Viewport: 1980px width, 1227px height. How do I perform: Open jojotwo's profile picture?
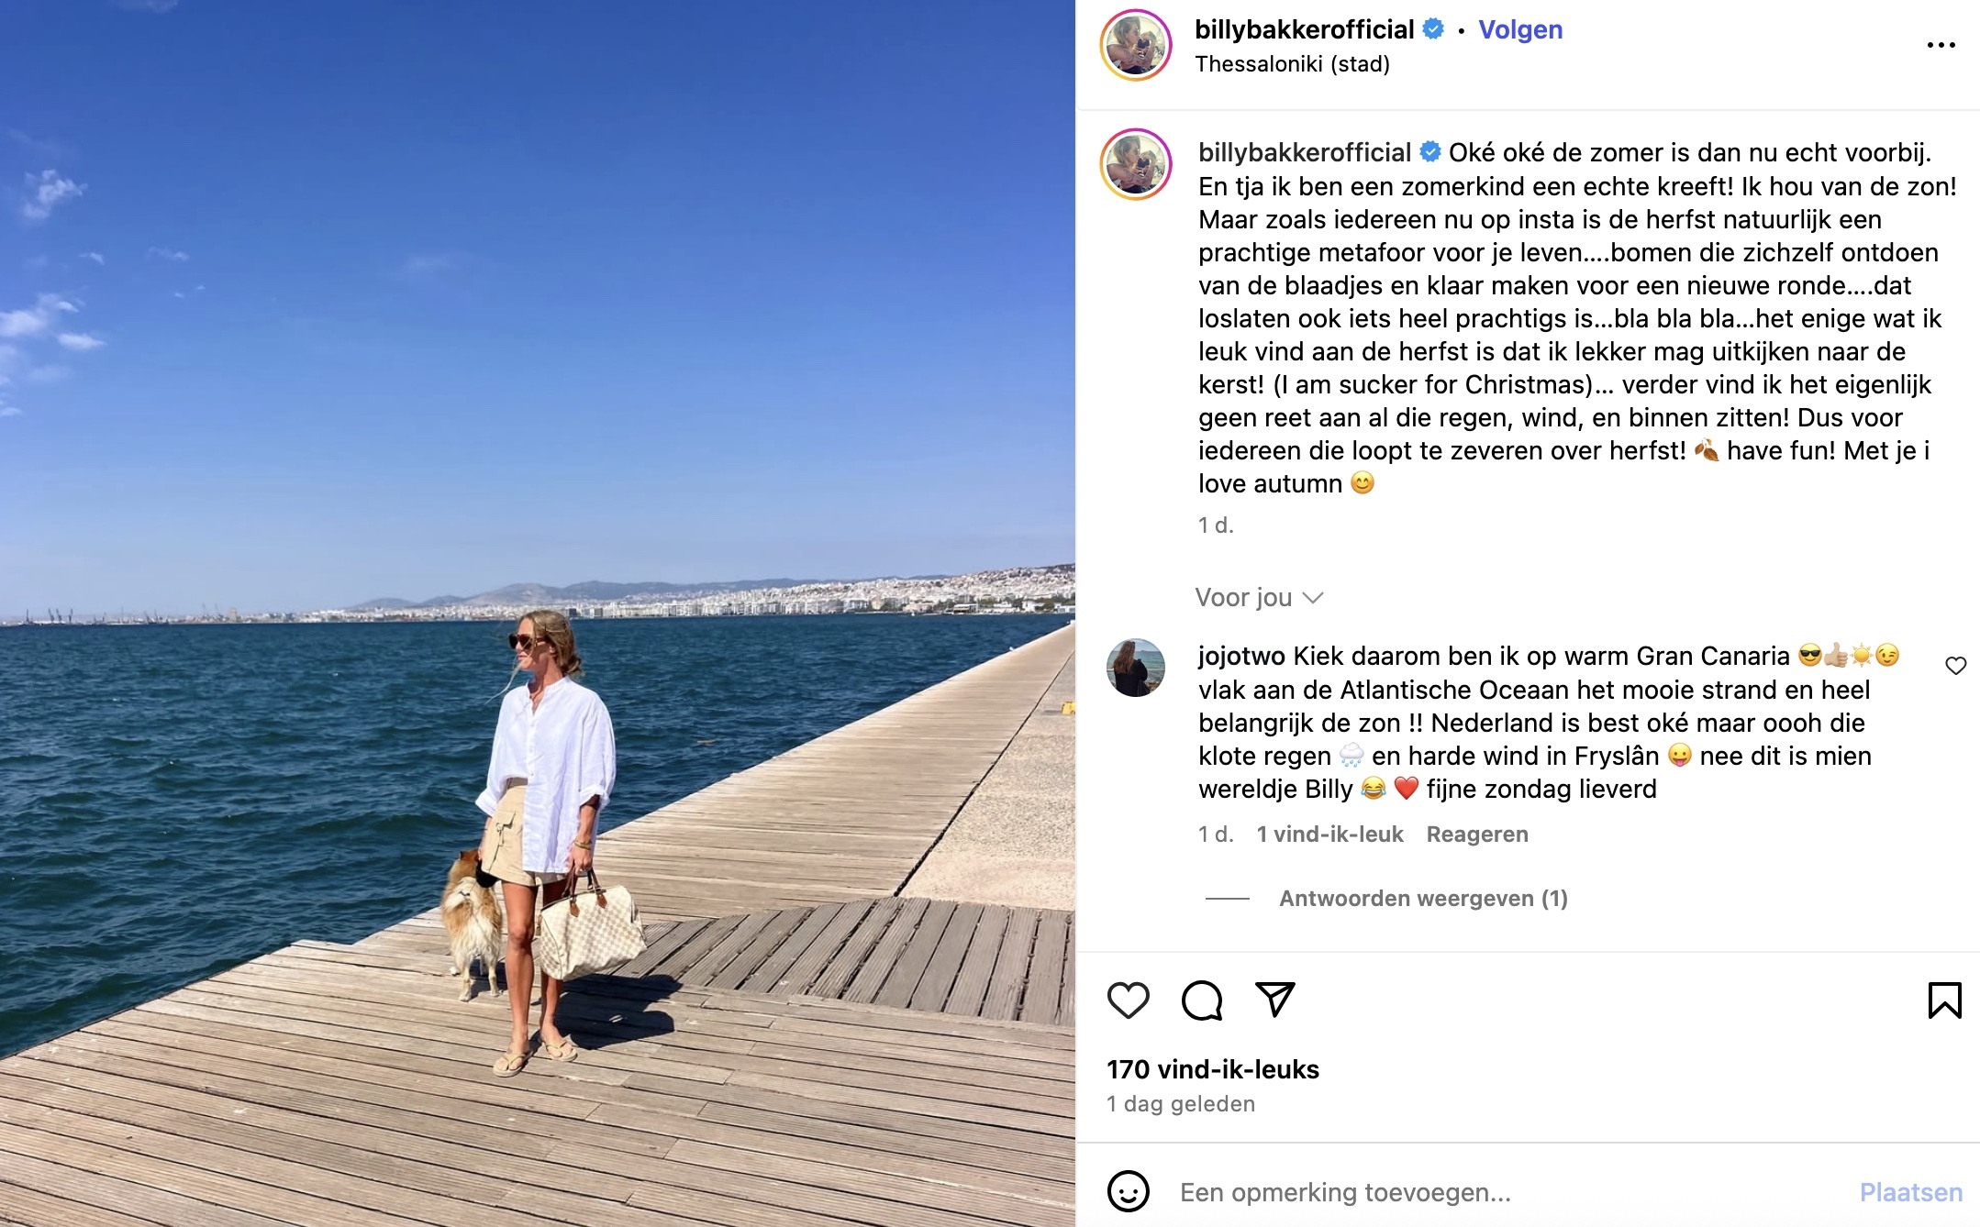click(1136, 668)
